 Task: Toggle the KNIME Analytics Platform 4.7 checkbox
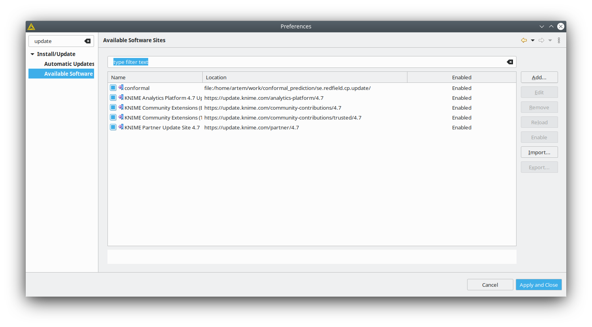(113, 97)
